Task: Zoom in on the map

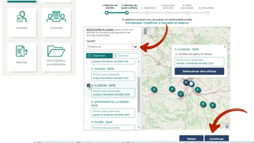Action: click(145, 30)
